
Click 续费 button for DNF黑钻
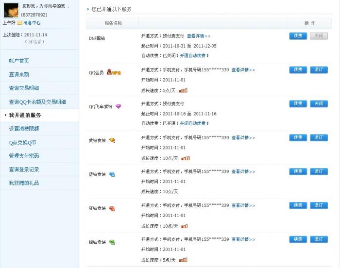tap(298, 36)
